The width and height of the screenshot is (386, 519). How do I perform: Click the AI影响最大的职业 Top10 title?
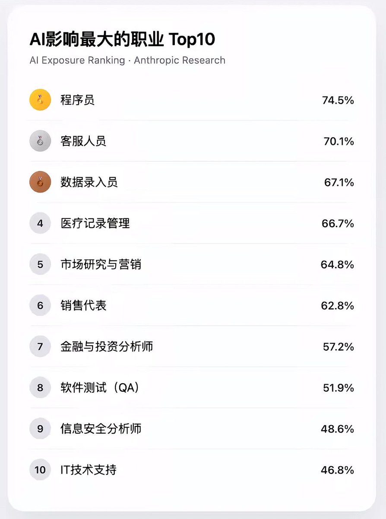[x=122, y=40]
